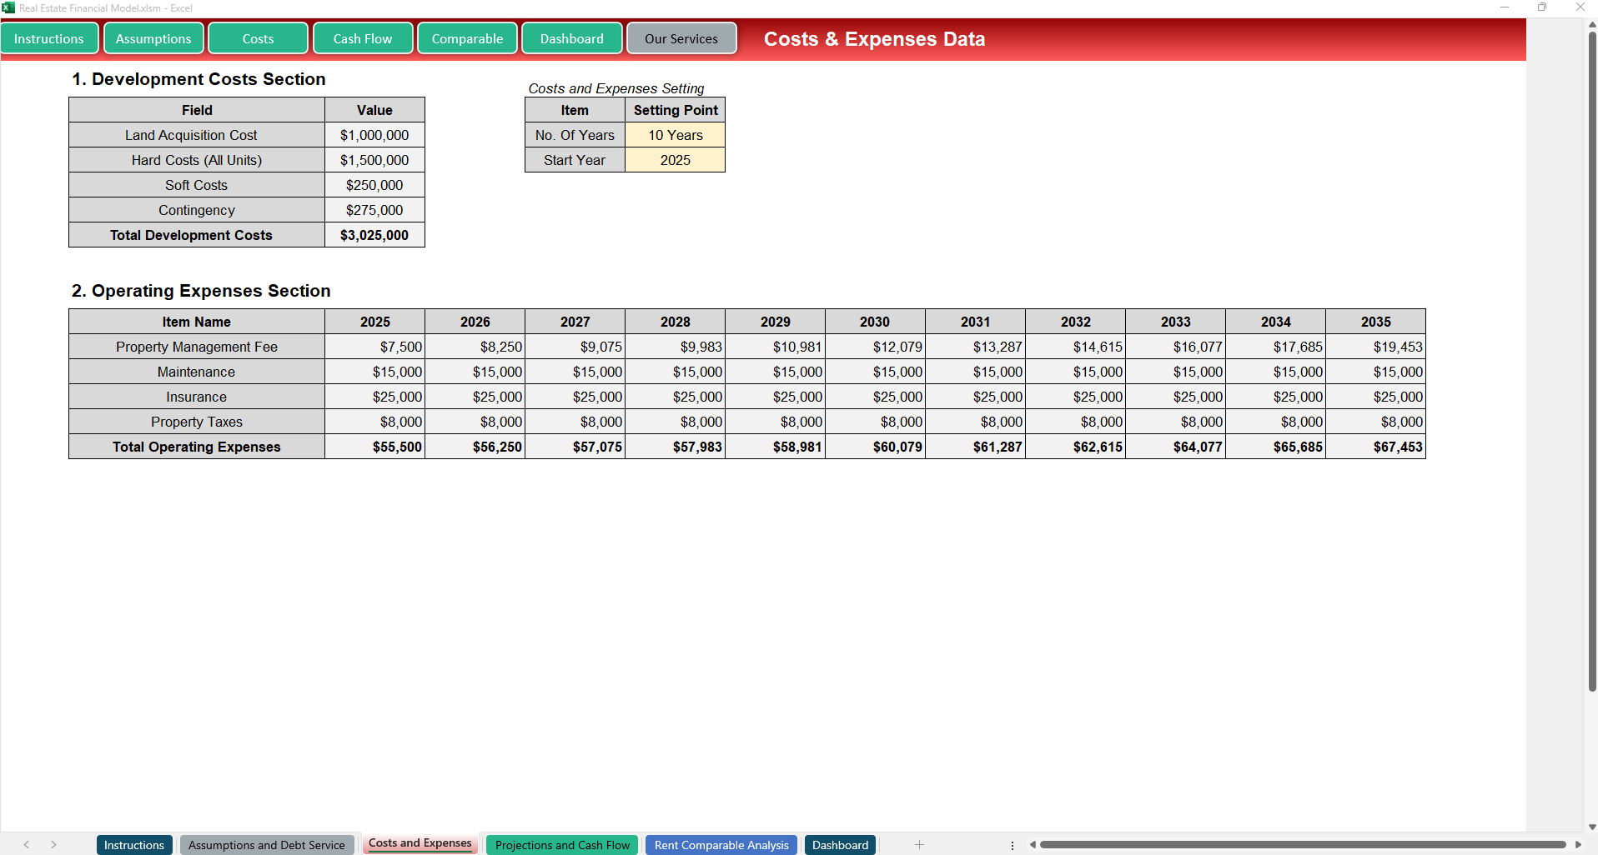
Task: Click the Comparable navigation button
Action: (467, 38)
